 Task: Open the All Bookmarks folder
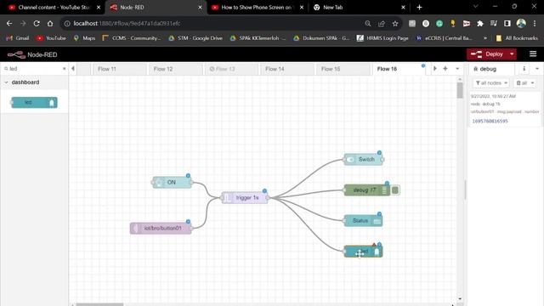pos(518,38)
